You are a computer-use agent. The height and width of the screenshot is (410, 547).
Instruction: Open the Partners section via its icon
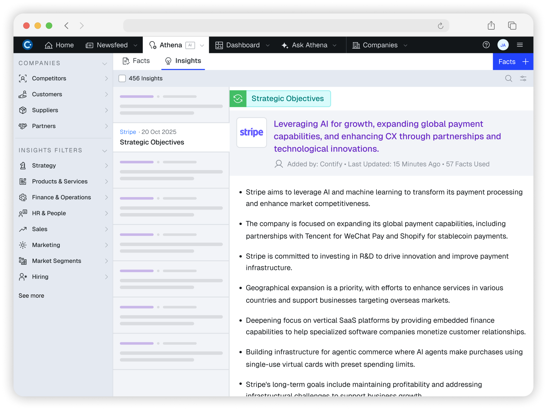coord(23,126)
